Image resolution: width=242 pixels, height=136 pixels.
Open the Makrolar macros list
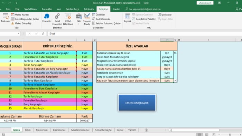pyautogui.click(x=6, y=18)
